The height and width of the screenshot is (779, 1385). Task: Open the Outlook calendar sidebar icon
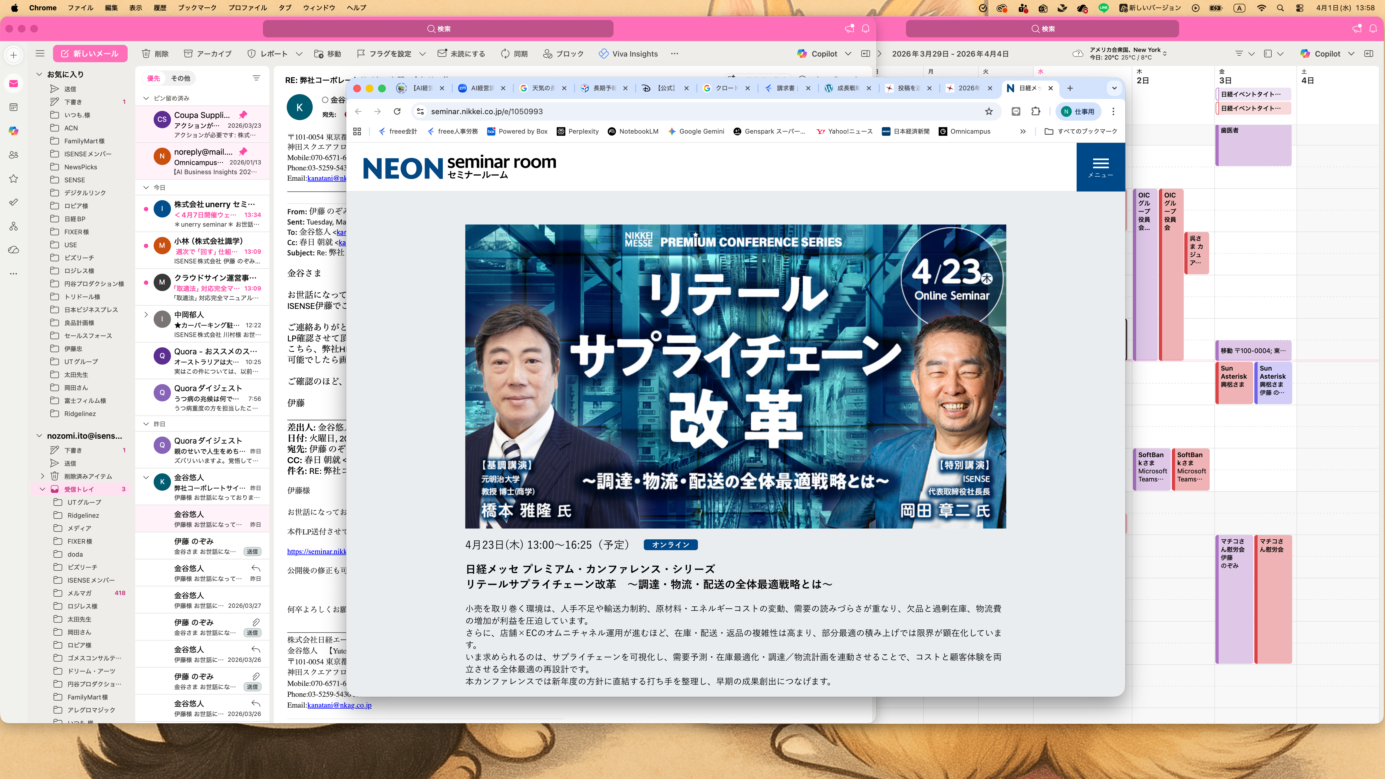click(14, 107)
